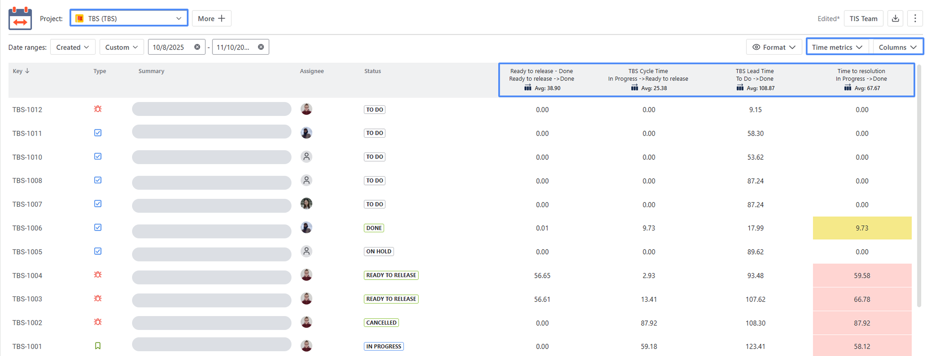The image size is (927, 356).
Task: Expand the Custom range dropdown
Action: point(122,47)
